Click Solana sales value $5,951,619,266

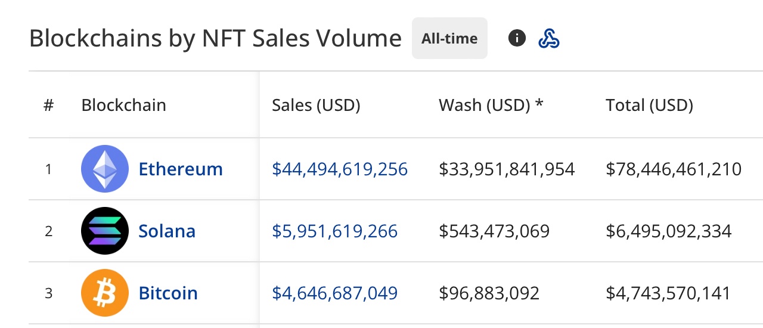(x=334, y=231)
